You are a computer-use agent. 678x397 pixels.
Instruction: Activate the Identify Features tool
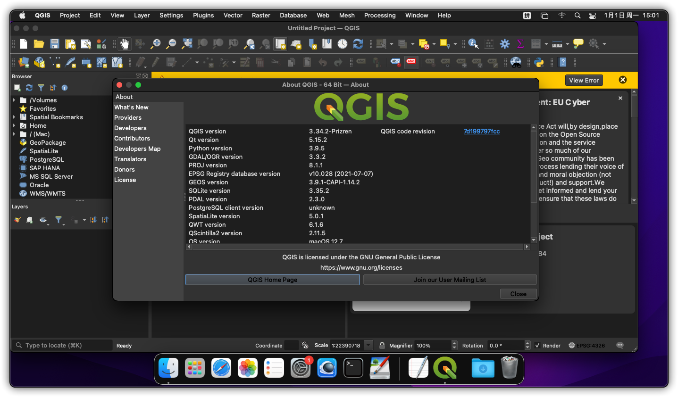473,44
